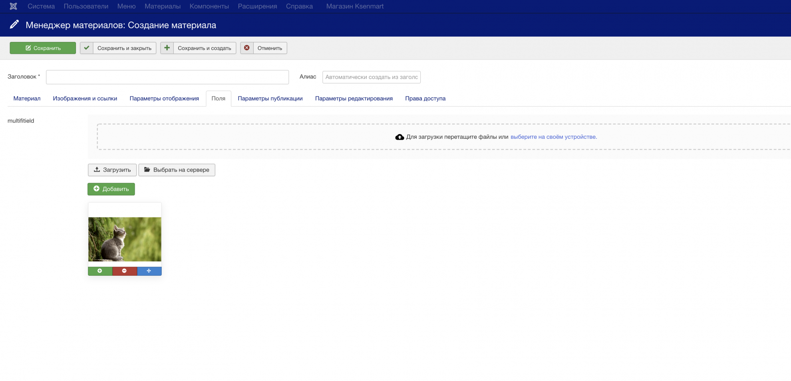
Task: Focus the Заголовок input field
Action: (x=167, y=77)
